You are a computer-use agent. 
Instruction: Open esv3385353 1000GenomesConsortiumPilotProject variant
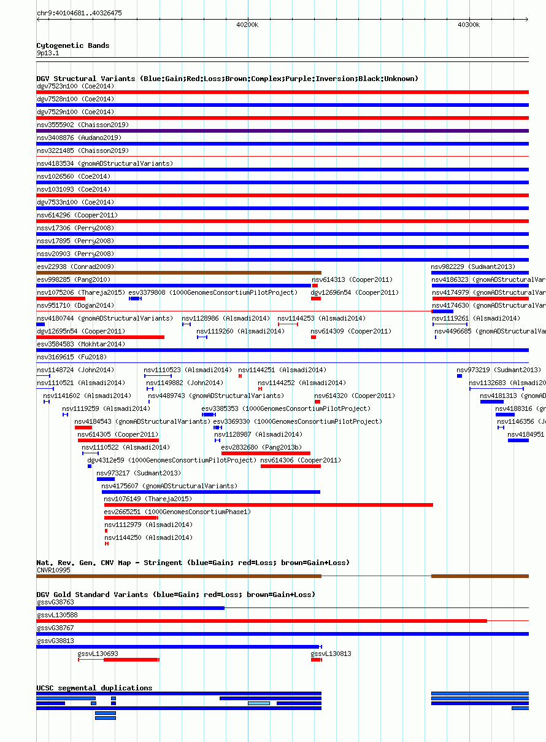point(209,415)
